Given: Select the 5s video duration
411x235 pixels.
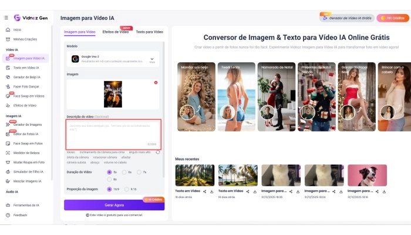Looking at the screenshot, I should pyautogui.click(x=109, y=172).
